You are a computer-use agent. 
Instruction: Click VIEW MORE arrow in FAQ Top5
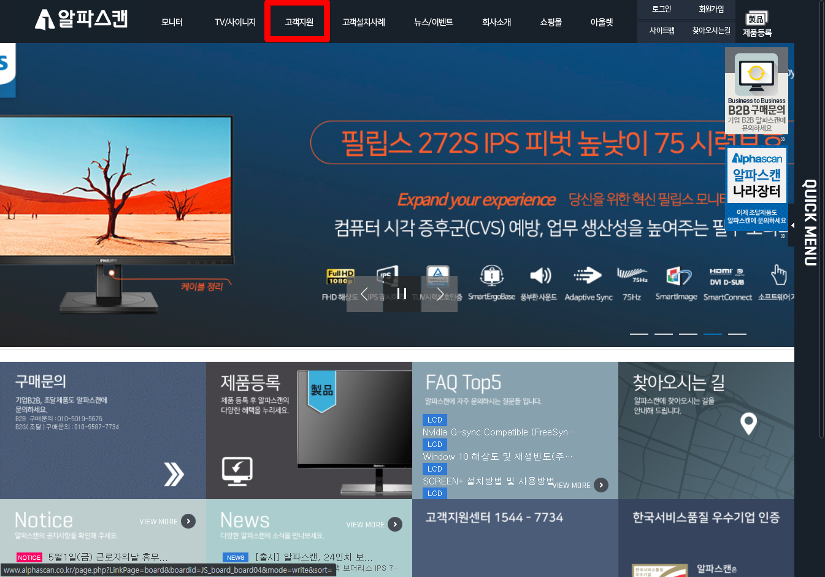pos(601,485)
